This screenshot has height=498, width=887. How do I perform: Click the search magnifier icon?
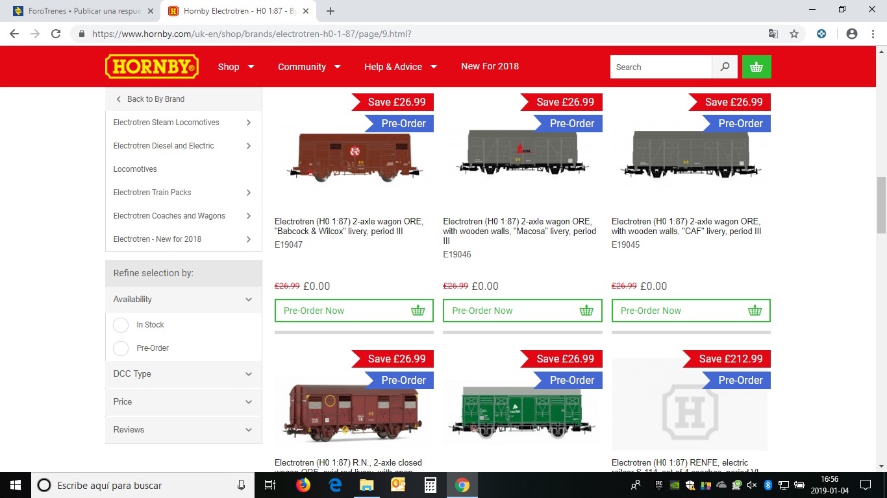725,67
